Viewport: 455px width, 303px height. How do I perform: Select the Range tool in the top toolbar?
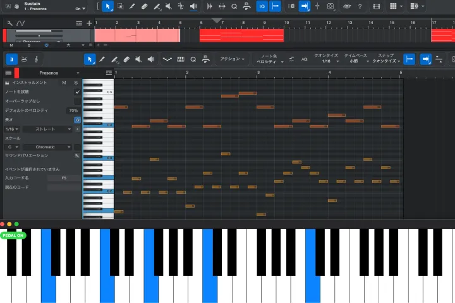coord(120,6)
